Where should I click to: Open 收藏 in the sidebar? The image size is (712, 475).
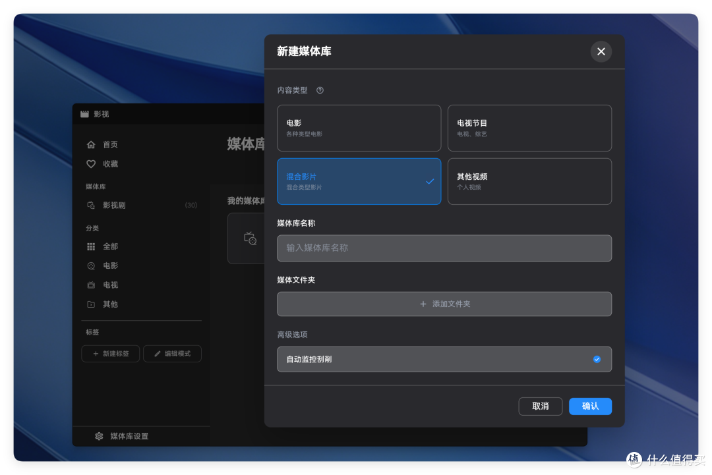point(110,164)
